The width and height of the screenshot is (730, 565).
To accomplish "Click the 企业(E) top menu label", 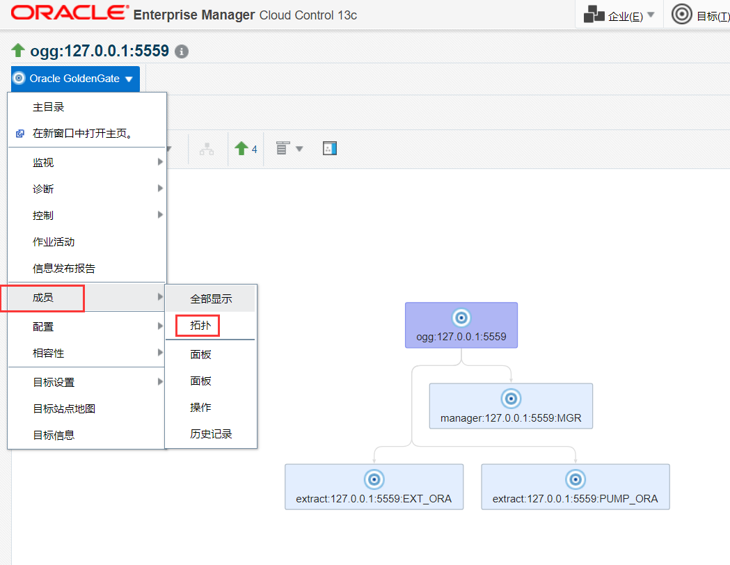I will tap(625, 17).
